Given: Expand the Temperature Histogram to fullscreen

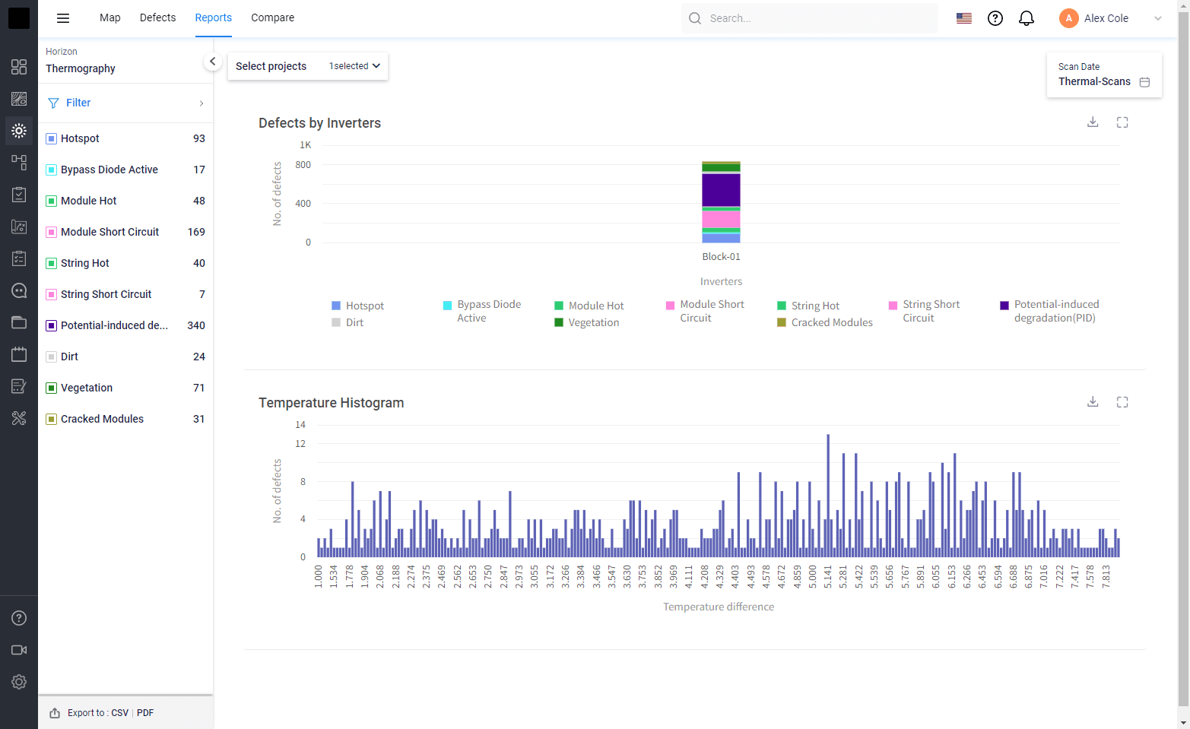Looking at the screenshot, I should [x=1122, y=401].
